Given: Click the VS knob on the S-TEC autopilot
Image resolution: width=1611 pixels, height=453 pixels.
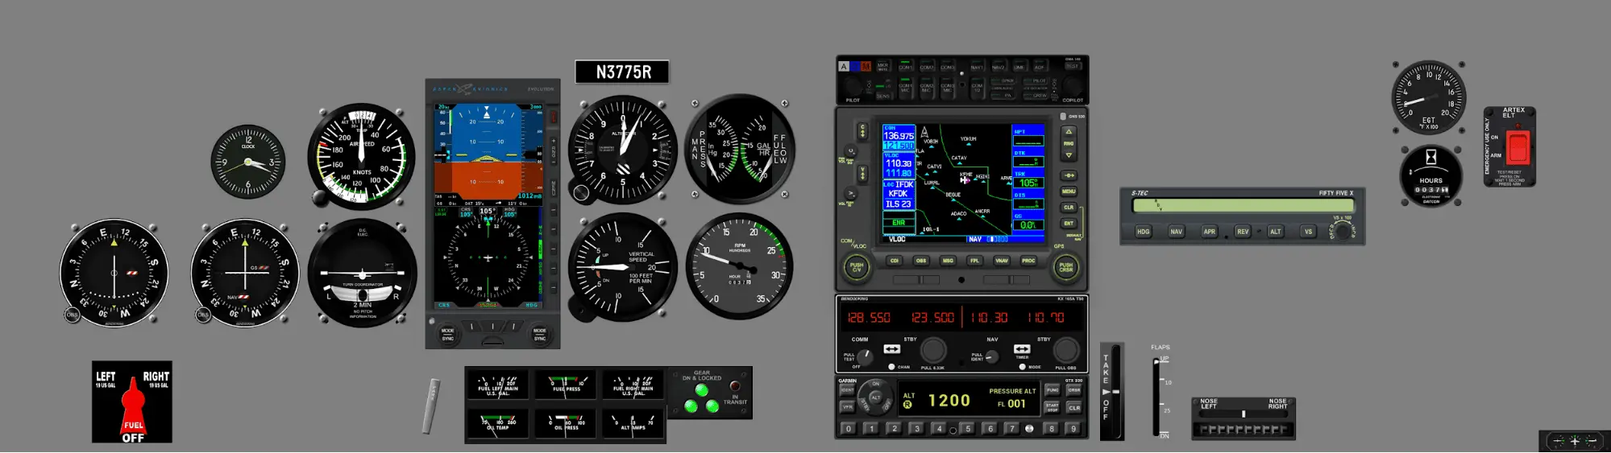Looking at the screenshot, I should coord(1342,231).
